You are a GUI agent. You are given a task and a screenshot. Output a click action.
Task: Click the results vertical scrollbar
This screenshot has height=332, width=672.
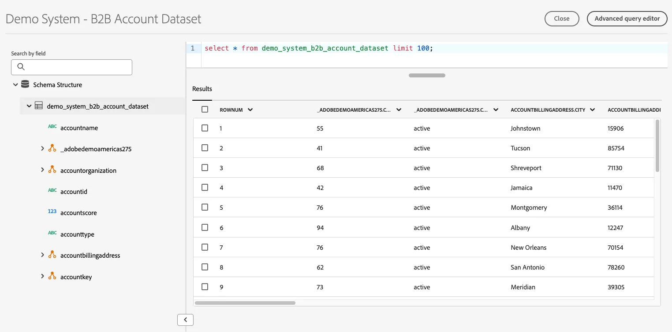[x=657, y=145]
